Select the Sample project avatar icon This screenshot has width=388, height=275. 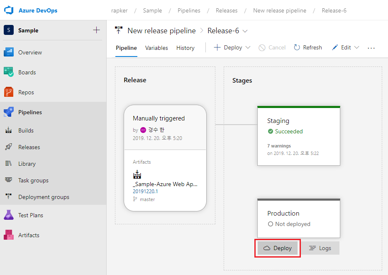9,30
